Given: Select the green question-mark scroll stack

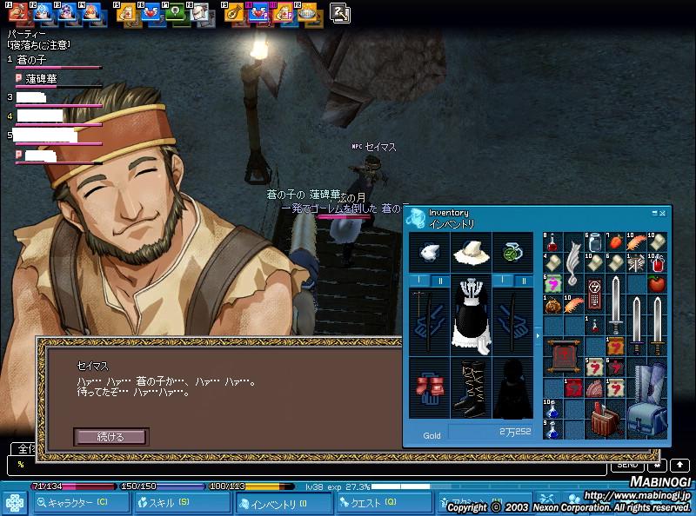Looking at the screenshot, I should [x=552, y=284].
